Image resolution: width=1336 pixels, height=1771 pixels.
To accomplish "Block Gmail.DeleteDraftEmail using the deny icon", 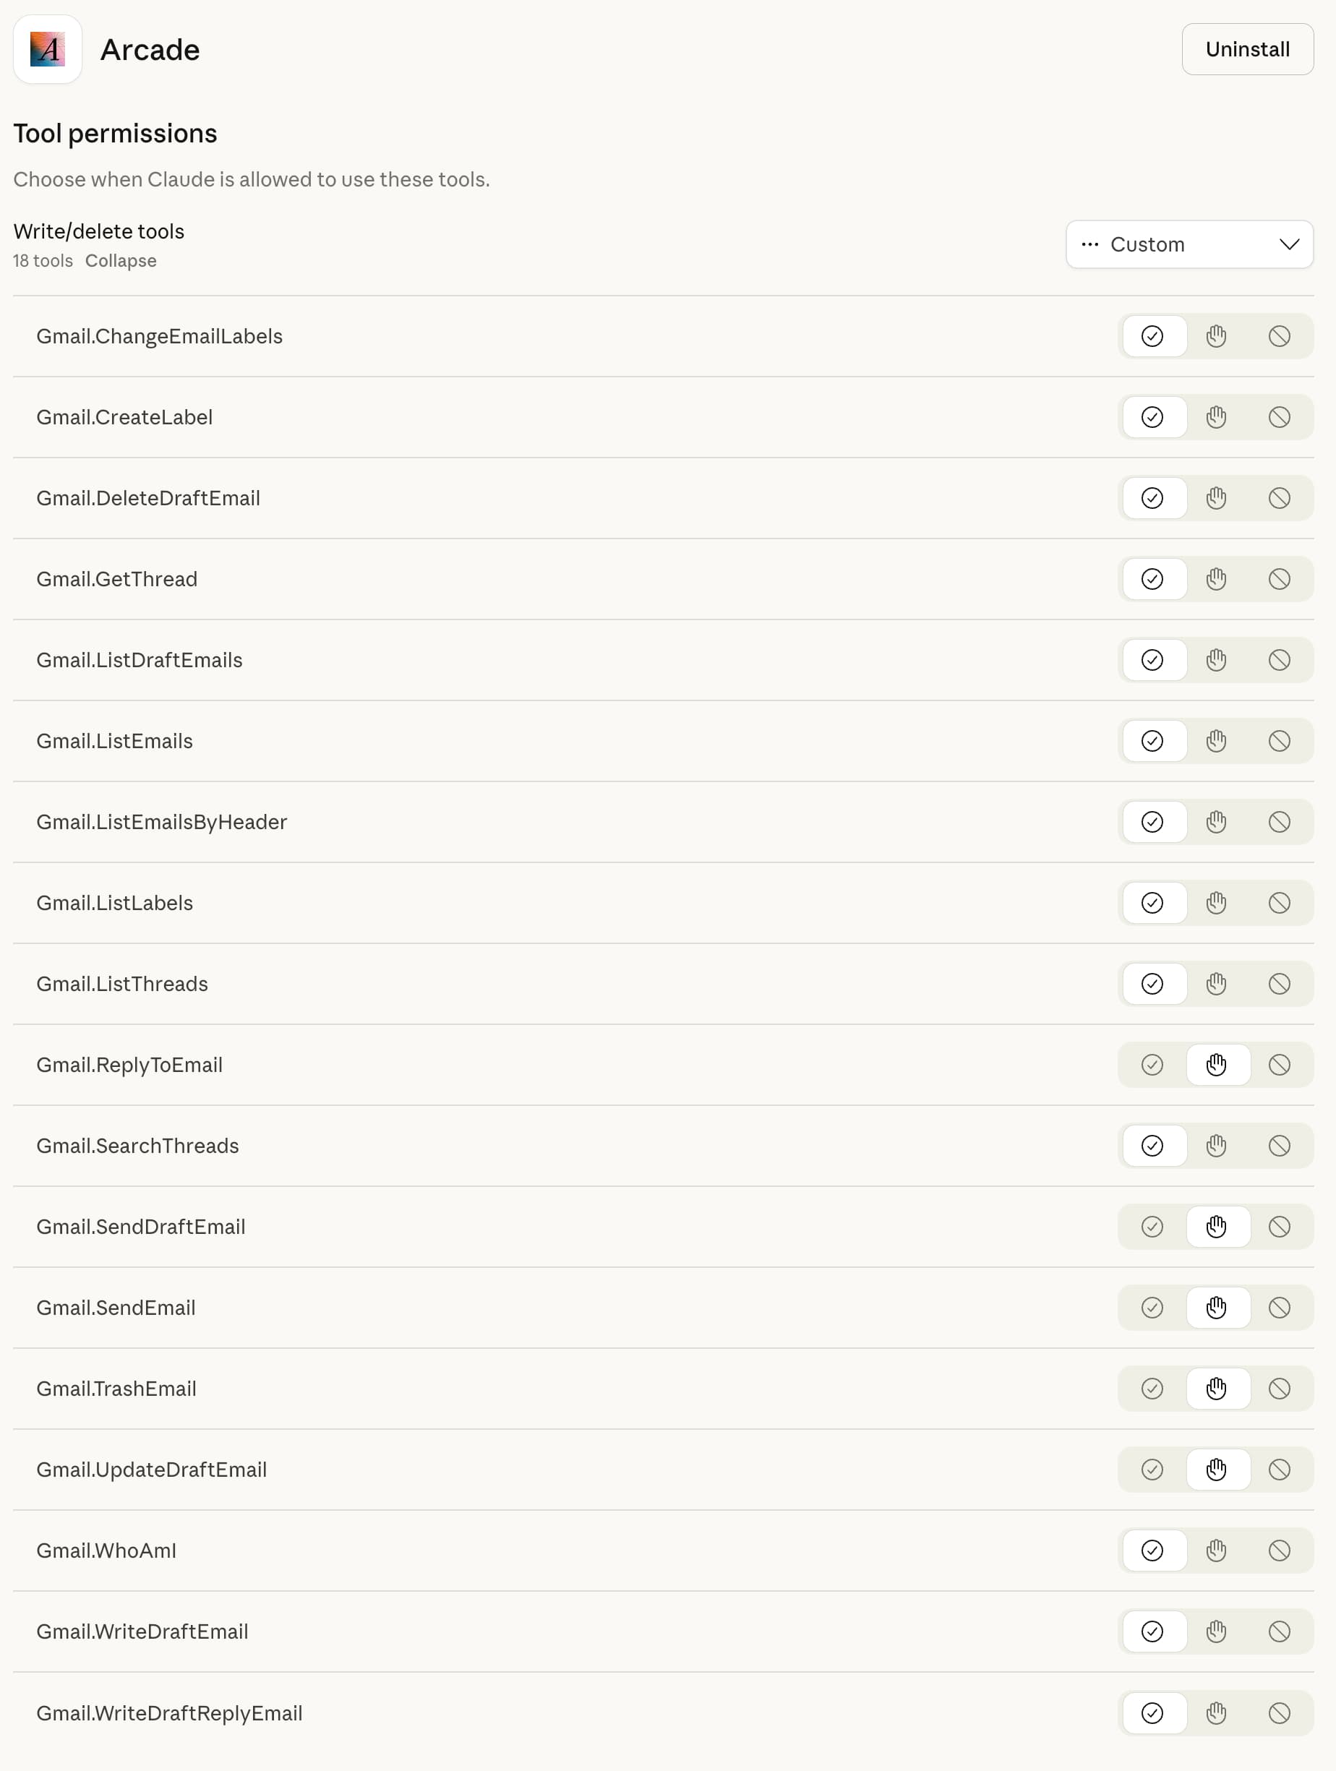I will 1279,497.
